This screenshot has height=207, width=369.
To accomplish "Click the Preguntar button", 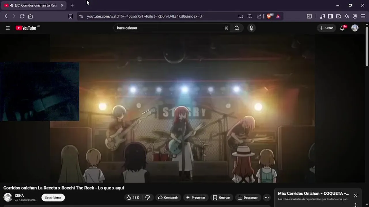I will coord(195,198).
